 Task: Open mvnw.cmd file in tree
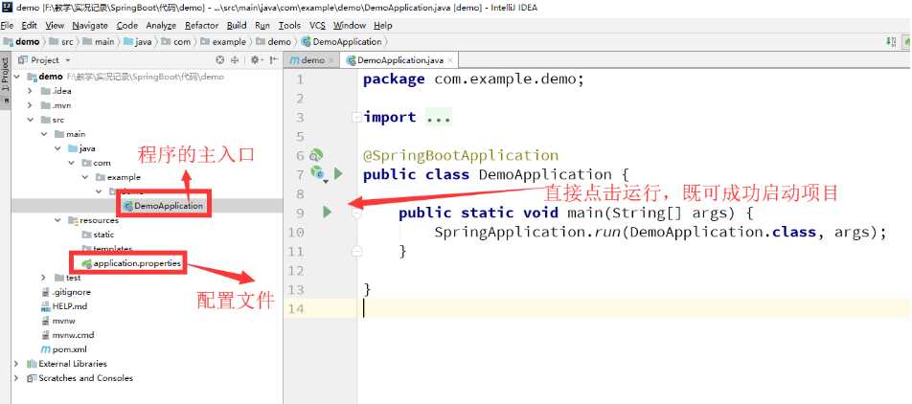coord(67,335)
